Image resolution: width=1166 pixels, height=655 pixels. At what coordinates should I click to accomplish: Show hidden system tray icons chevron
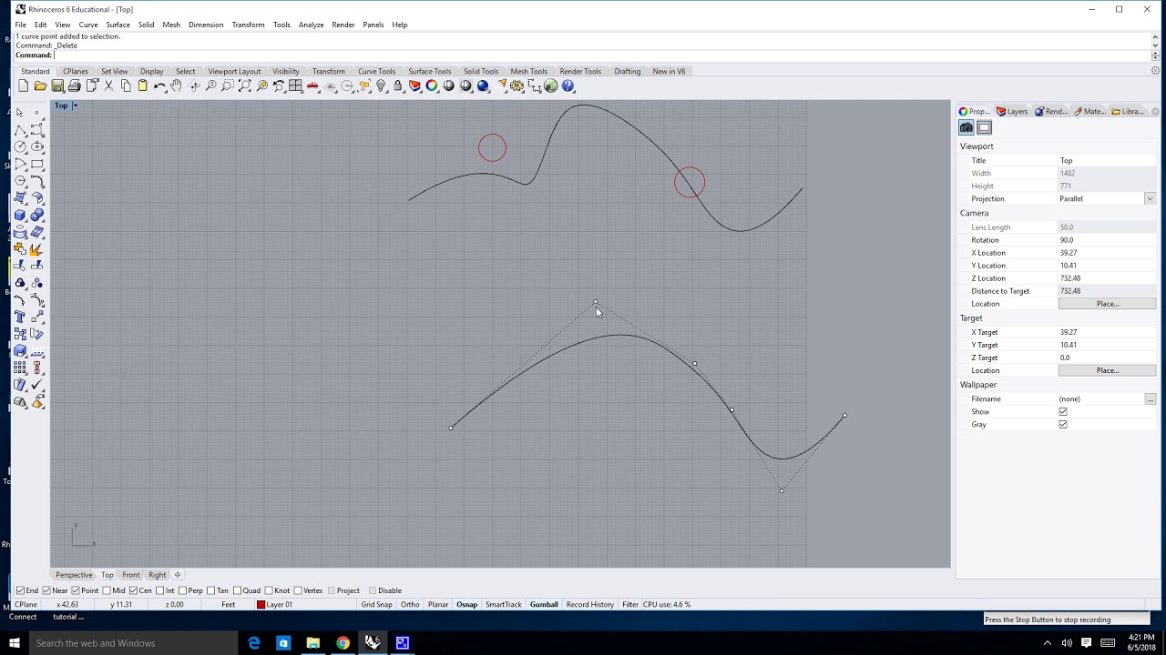[x=1046, y=643]
